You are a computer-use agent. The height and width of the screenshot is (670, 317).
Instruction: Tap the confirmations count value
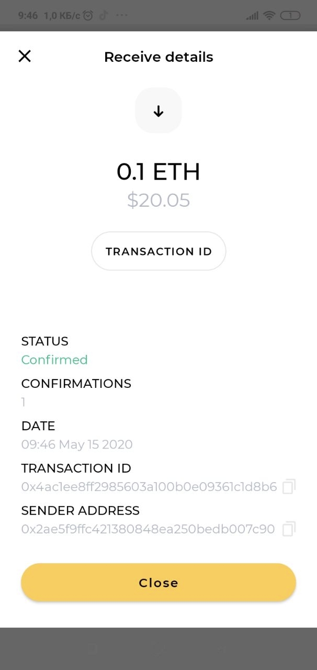[x=24, y=402]
